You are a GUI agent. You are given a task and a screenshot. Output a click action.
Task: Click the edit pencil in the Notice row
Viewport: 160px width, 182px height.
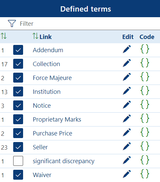click(x=127, y=105)
